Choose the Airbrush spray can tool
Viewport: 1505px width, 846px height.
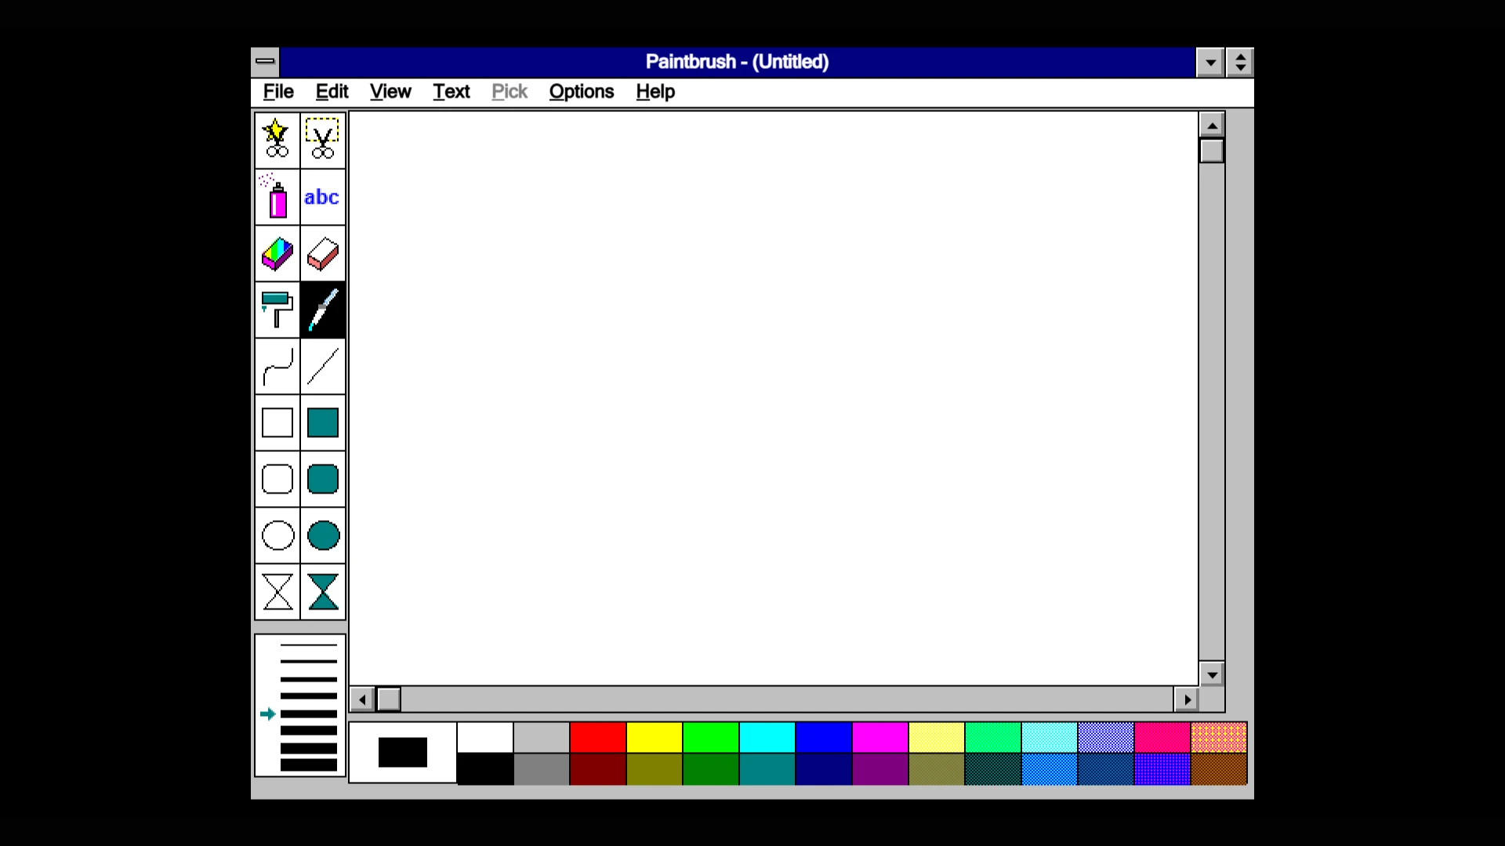(x=277, y=197)
